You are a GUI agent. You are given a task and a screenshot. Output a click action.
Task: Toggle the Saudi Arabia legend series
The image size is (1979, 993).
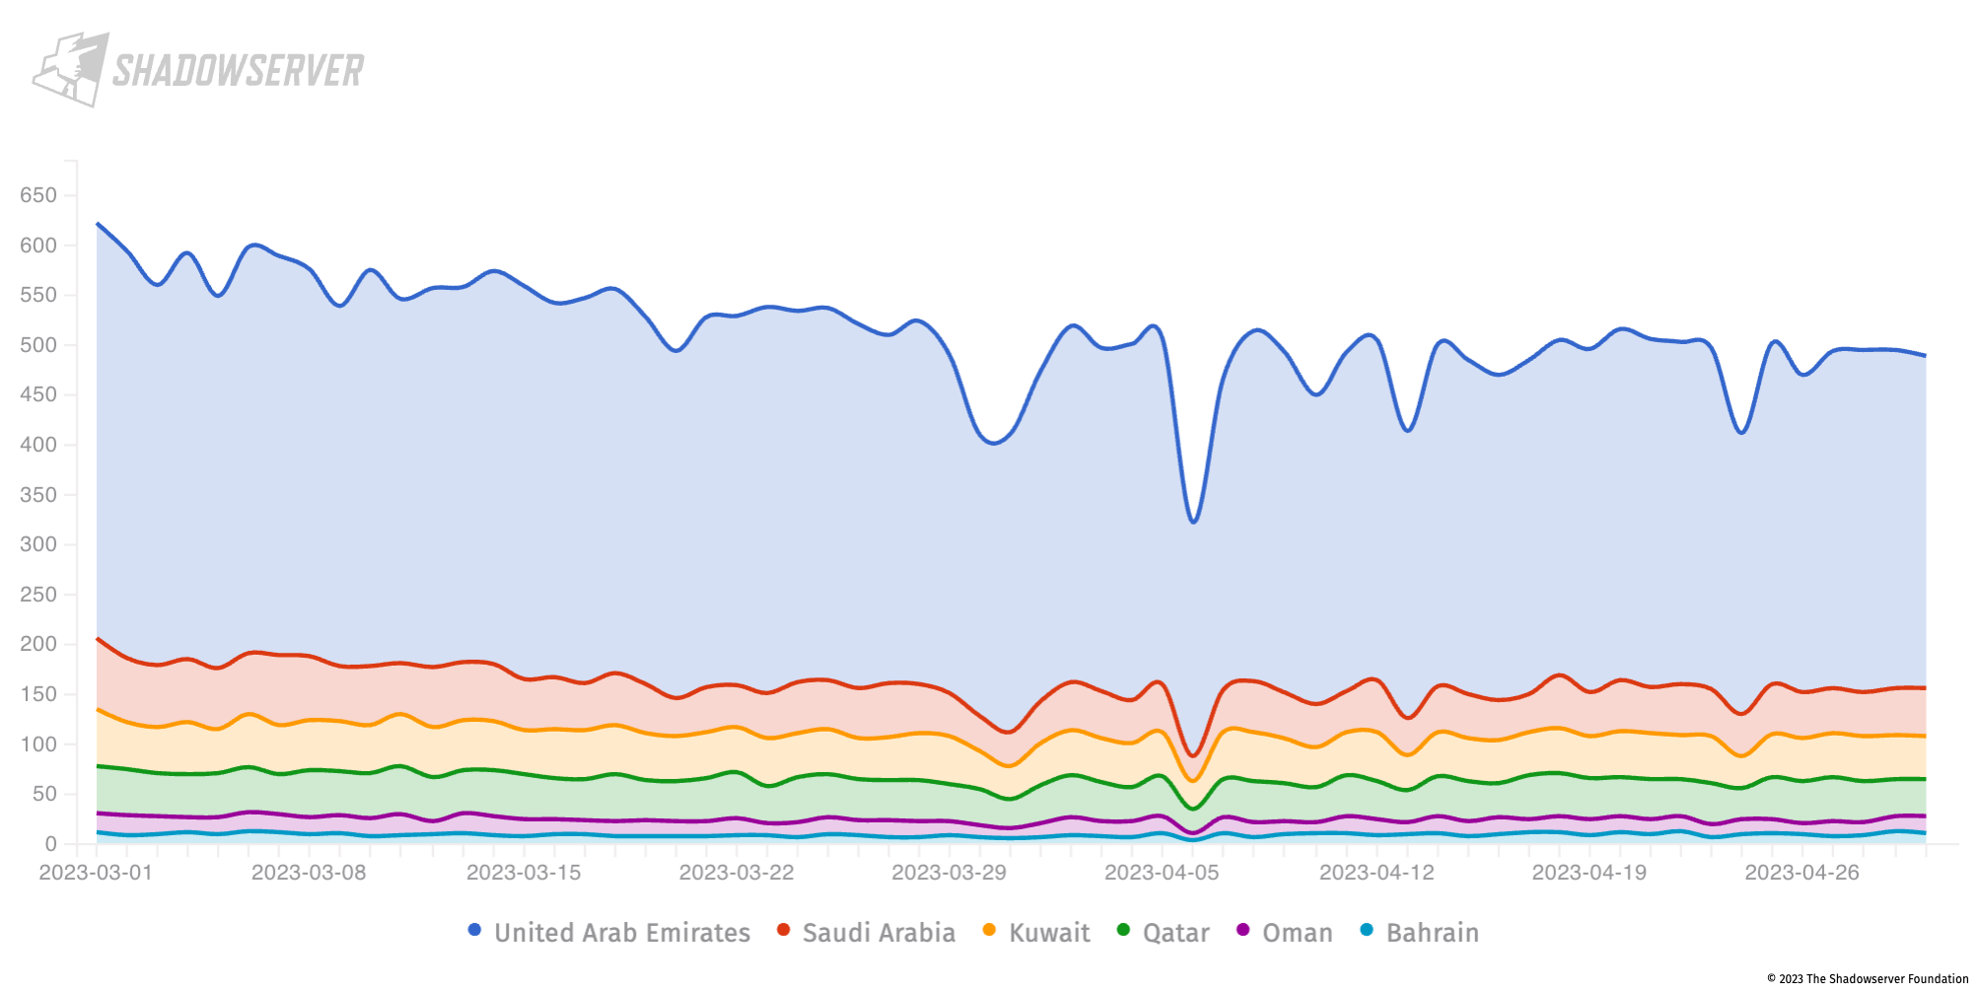click(x=866, y=932)
